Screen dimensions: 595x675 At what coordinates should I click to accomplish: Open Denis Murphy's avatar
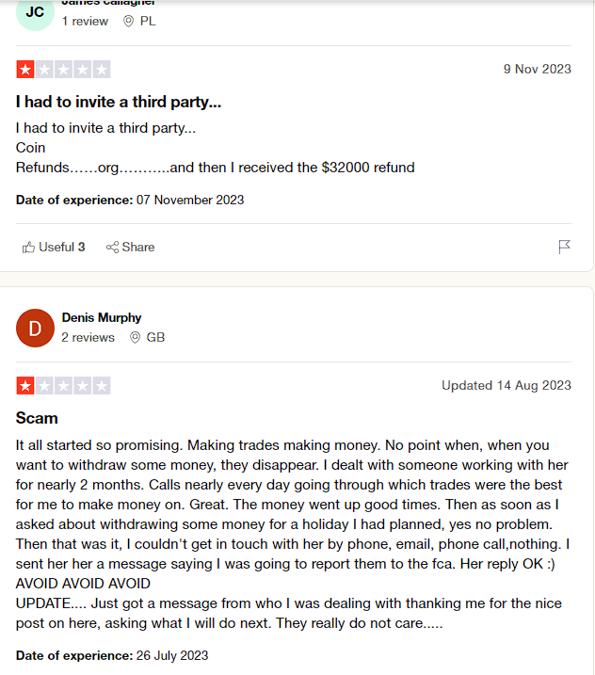pos(35,328)
